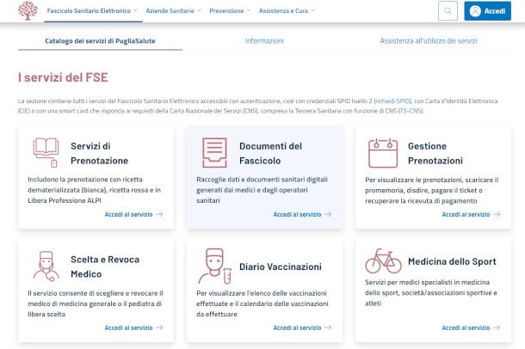The height and width of the screenshot is (349, 525).
Task: Follow the TS-CNS link
Action: 411,111
